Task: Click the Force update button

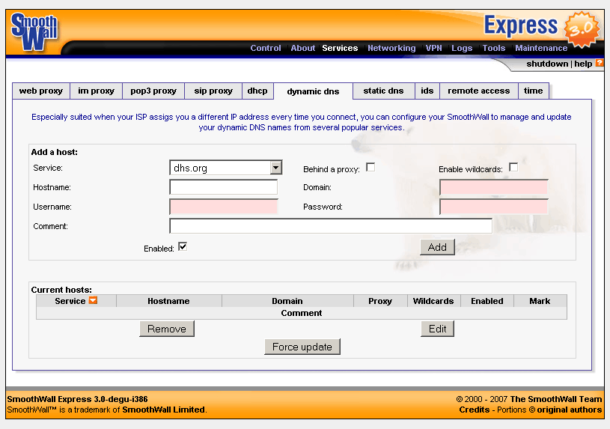Action: pyautogui.click(x=302, y=347)
